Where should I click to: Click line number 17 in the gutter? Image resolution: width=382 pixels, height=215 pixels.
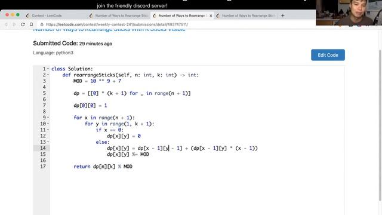click(43, 167)
